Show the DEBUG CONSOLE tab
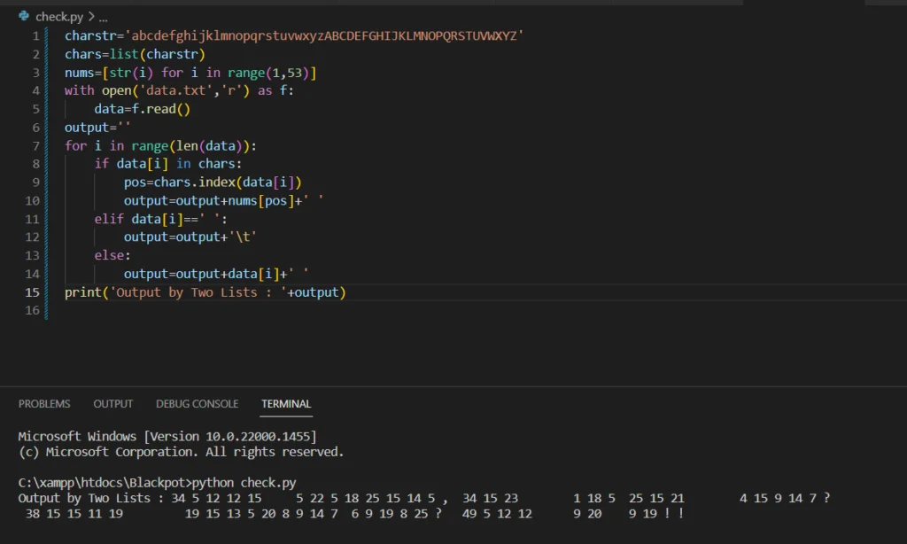The height and width of the screenshot is (544, 907). (197, 404)
